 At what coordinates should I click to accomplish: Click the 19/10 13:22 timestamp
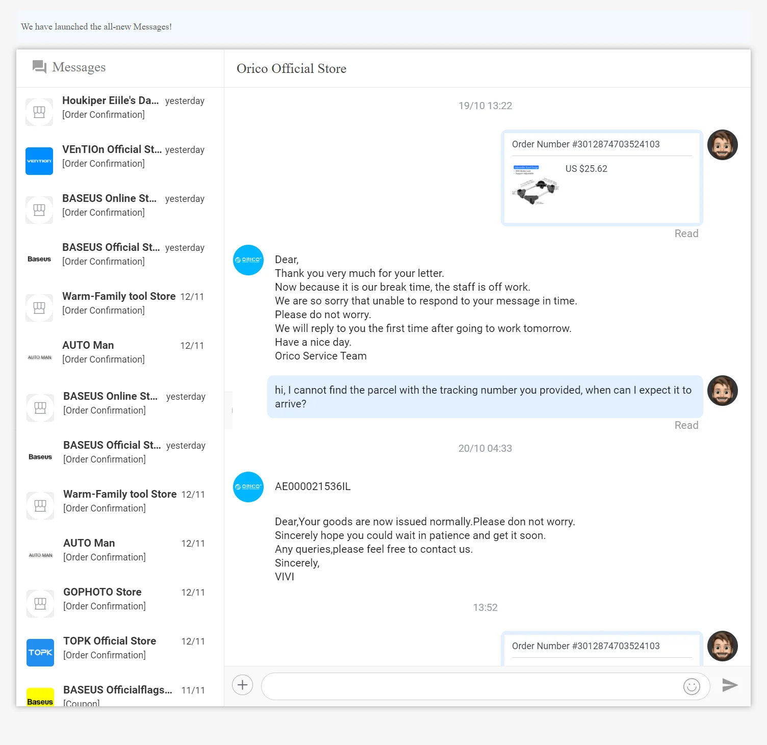(x=485, y=106)
